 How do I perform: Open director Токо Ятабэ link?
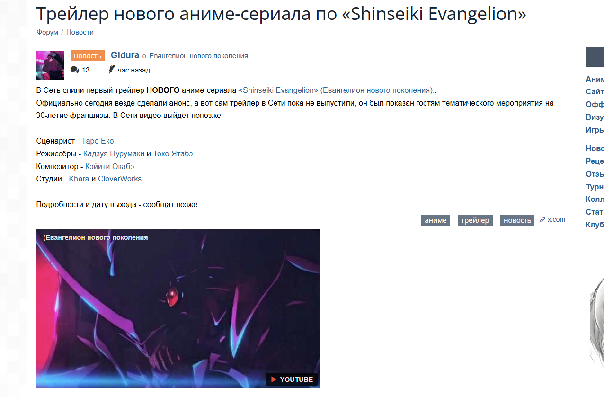173,153
